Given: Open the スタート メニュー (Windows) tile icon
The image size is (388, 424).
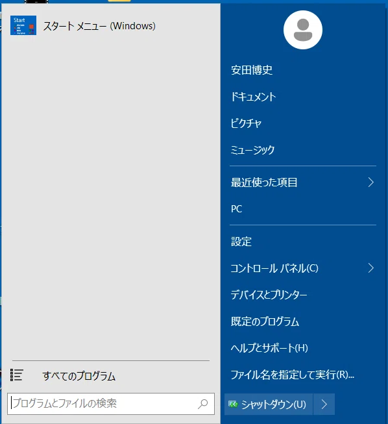Looking at the screenshot, I should point(23,25).
